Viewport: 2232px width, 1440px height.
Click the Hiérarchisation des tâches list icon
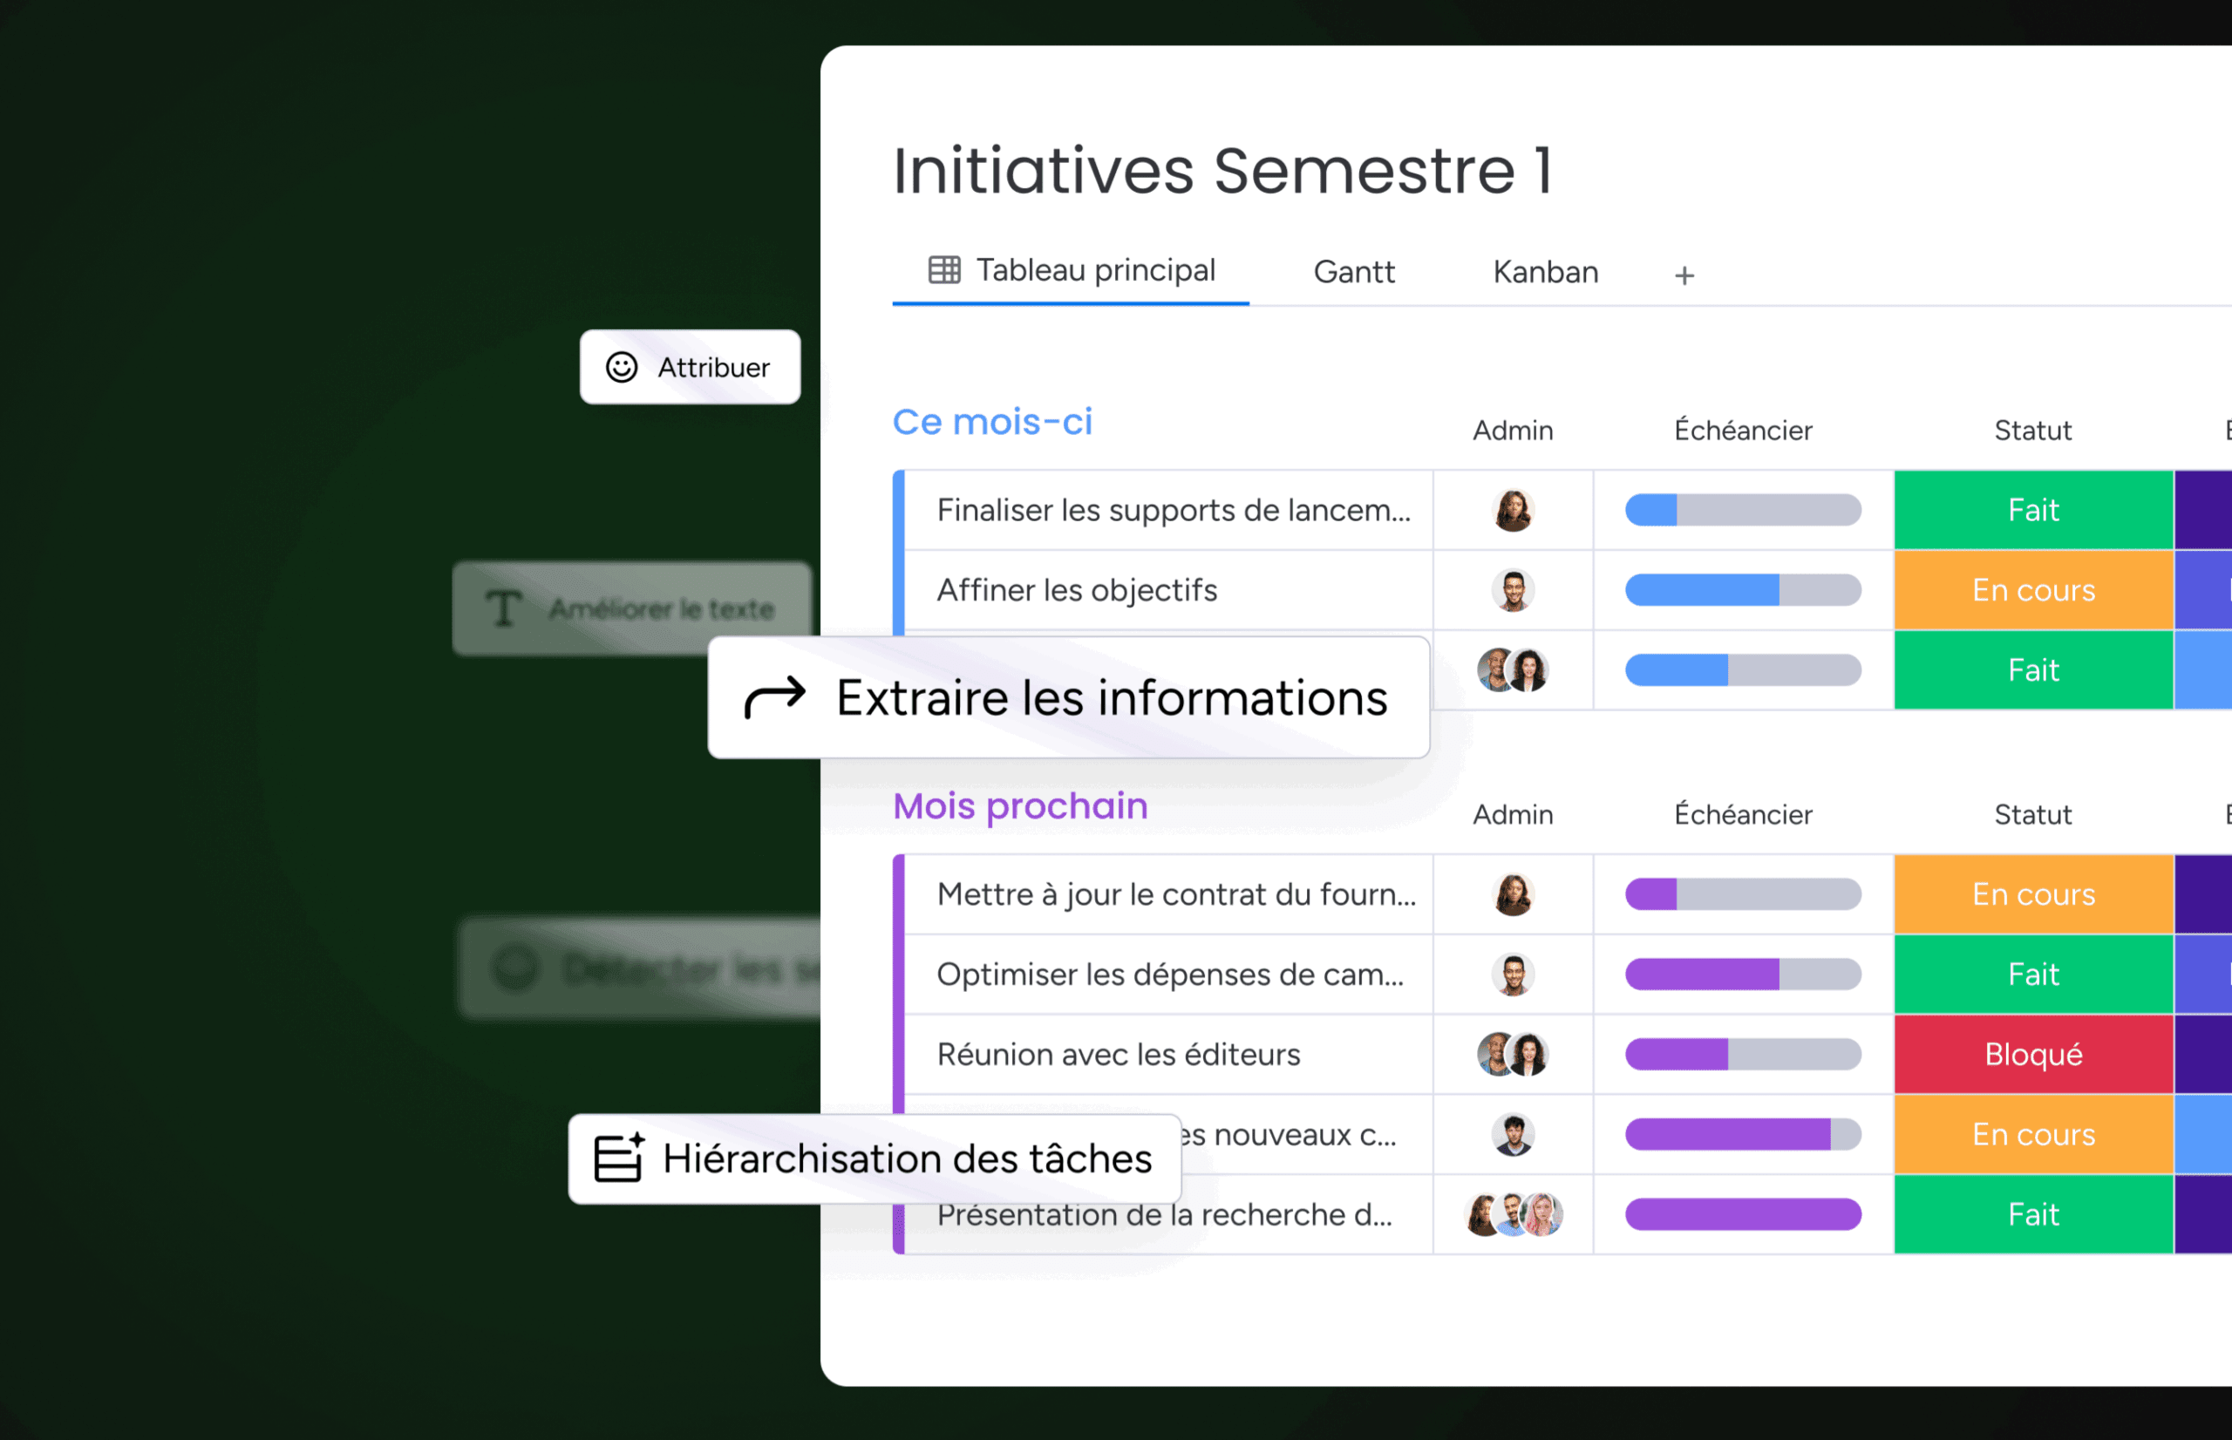coord(618,1158)
